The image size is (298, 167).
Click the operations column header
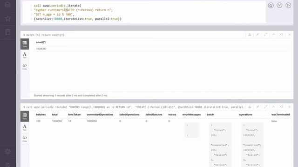click(245, 115)
